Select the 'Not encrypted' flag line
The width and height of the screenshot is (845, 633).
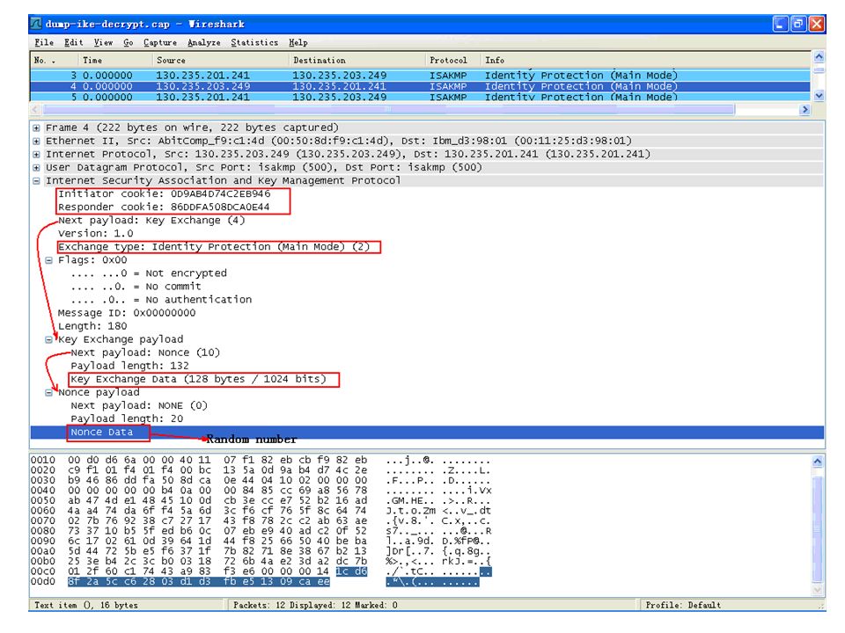(149, 273)
